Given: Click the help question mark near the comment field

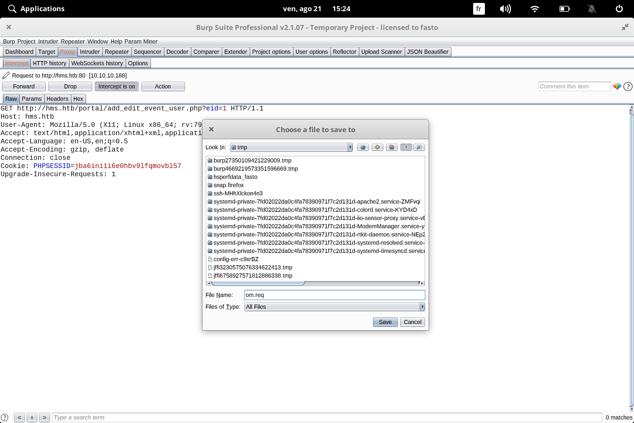Looking at the screenshot, I should [x=628, y=86].
